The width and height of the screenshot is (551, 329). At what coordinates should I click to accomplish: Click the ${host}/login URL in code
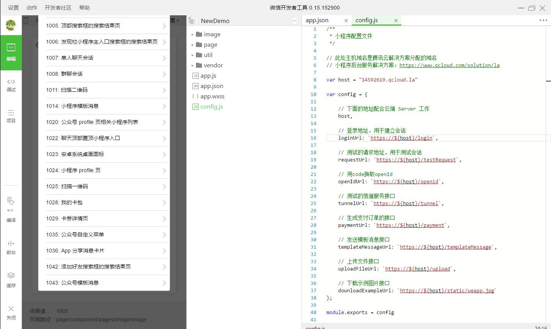(x=401, y=138)
